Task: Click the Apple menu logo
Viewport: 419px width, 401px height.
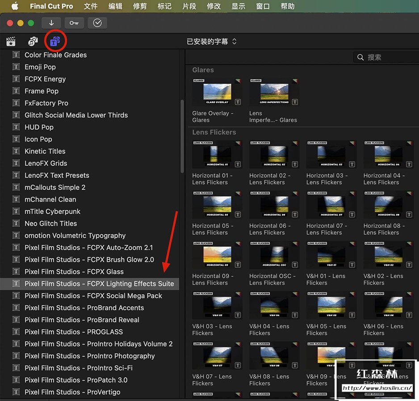Action: [14, 6]
